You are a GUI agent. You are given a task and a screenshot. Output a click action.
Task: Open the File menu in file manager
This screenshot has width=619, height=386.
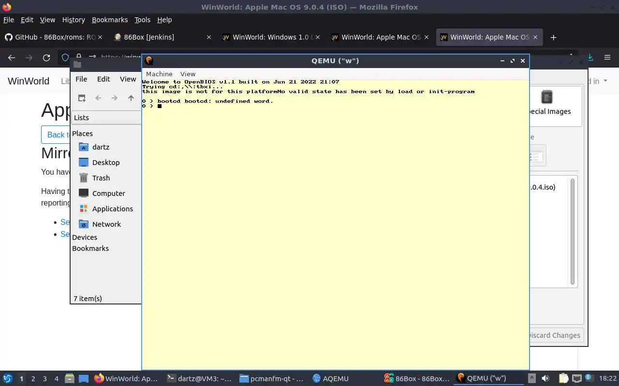[x=81, y=79]
